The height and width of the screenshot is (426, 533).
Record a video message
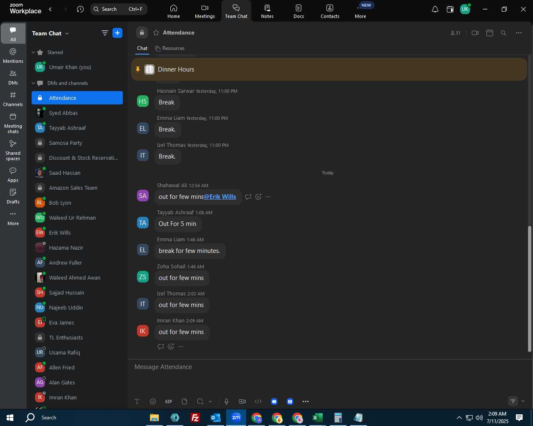(x=242, y=401)
